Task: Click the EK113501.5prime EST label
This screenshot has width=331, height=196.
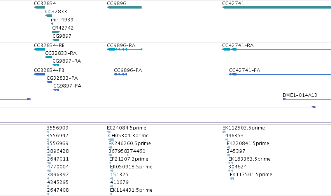Action: (251, 175)
